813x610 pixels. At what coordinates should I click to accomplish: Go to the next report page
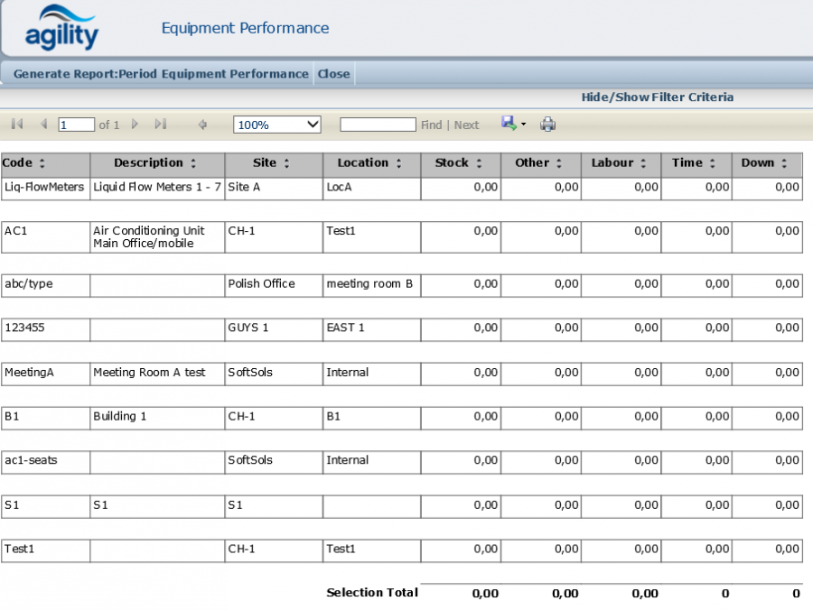tap(135, 125)
